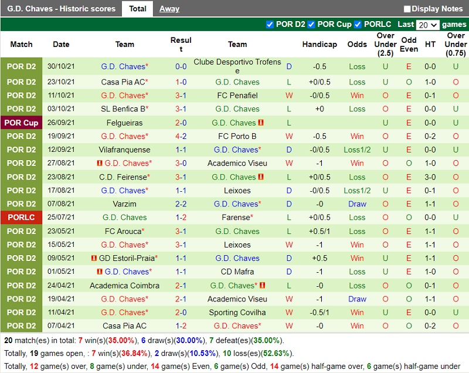Viewport: 469px width, 373px height.
Task: Click the Vilafranquense team name
Action: 124,150
